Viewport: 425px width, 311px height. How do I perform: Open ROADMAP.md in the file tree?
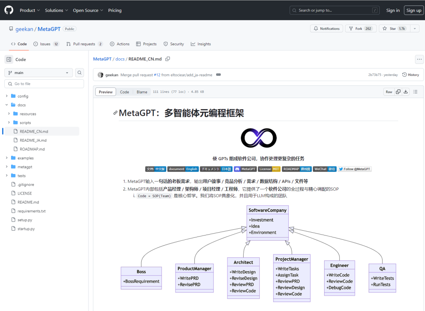(x=32, y=149)
